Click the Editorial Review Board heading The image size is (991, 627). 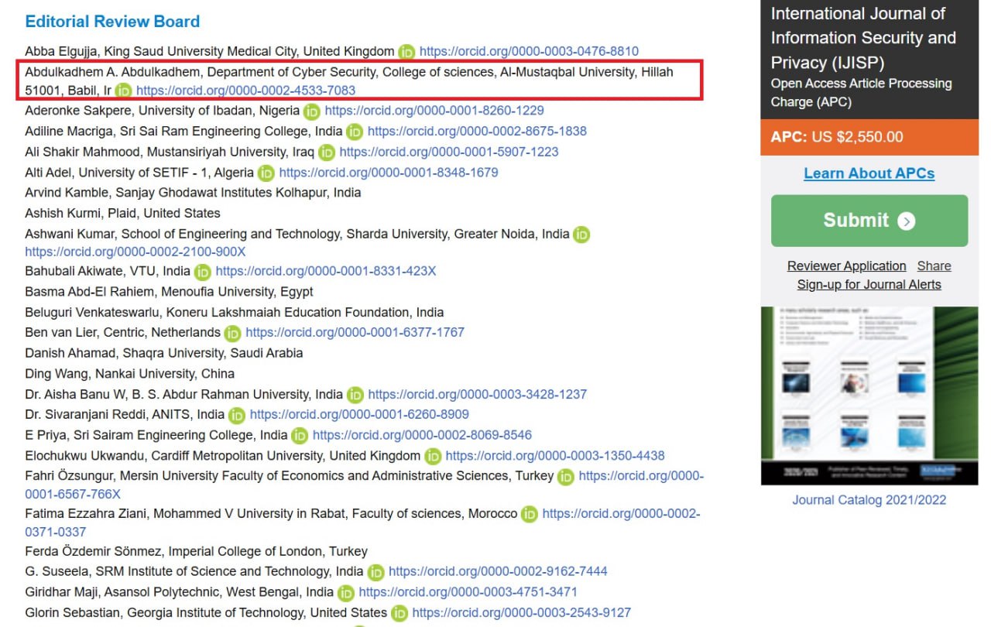tap(112, 22)
